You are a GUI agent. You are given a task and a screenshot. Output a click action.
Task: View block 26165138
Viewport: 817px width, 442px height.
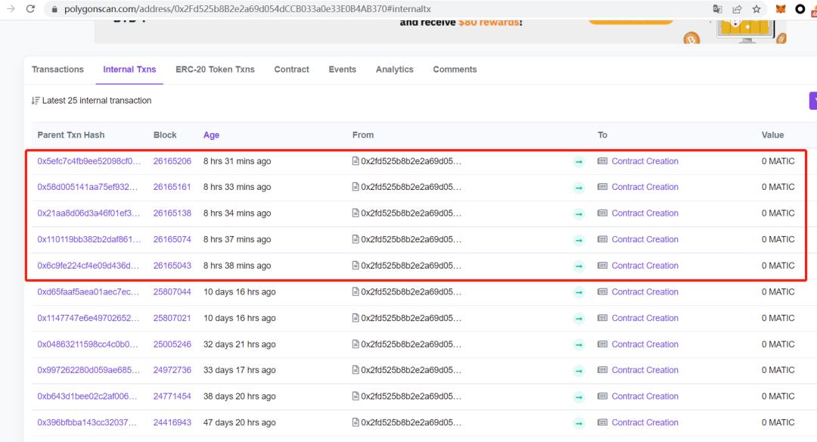172,213
